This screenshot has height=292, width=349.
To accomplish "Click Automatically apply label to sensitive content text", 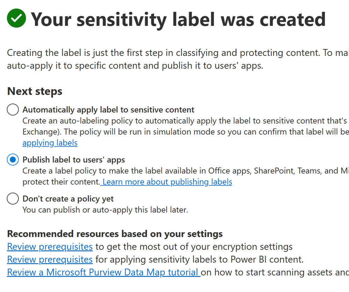I will (108, 109).
